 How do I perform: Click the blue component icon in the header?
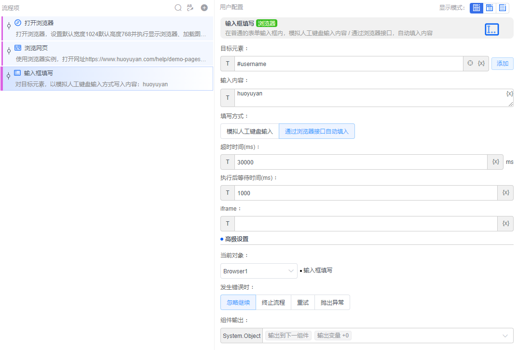pos(491,29)
